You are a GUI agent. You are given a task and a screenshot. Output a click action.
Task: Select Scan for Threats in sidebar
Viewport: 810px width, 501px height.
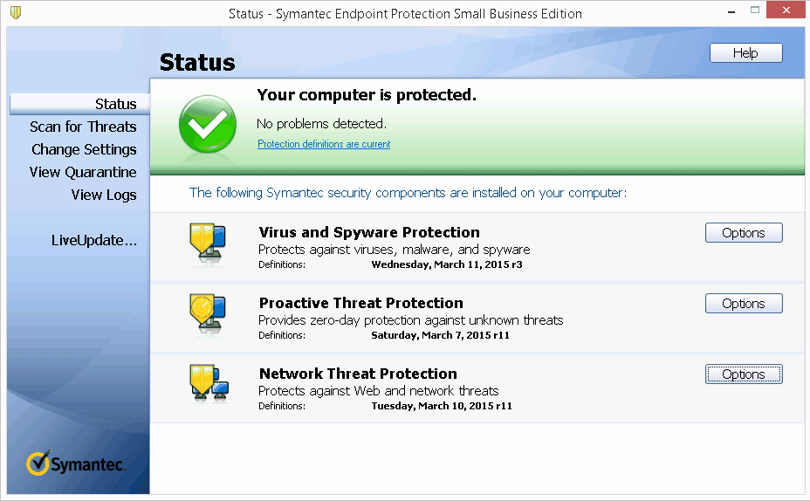click(x=83, y=127)
